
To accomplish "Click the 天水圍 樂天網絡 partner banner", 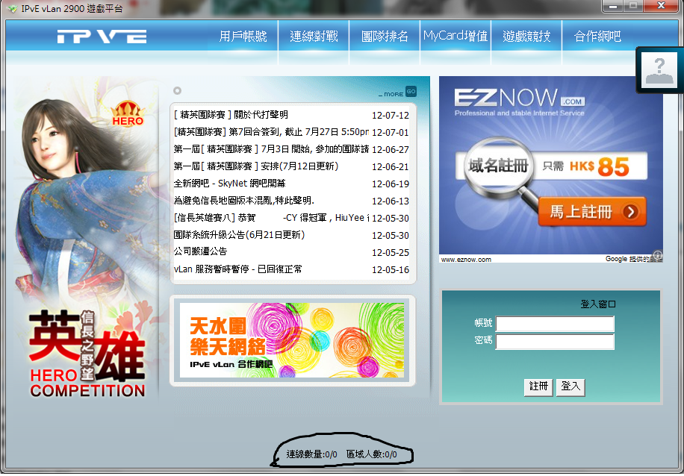I will click(x=292, y=340).
